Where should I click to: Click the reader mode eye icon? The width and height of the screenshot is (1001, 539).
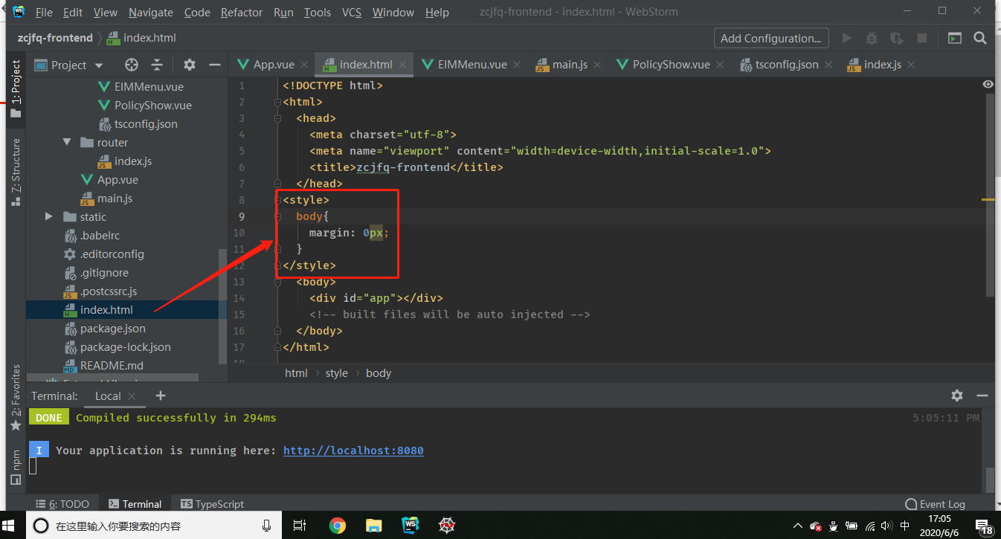click(x=988, y=84)
